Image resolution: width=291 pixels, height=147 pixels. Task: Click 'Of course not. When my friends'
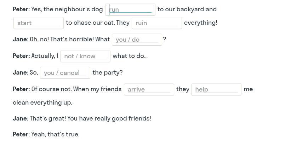tap(76, 89)
